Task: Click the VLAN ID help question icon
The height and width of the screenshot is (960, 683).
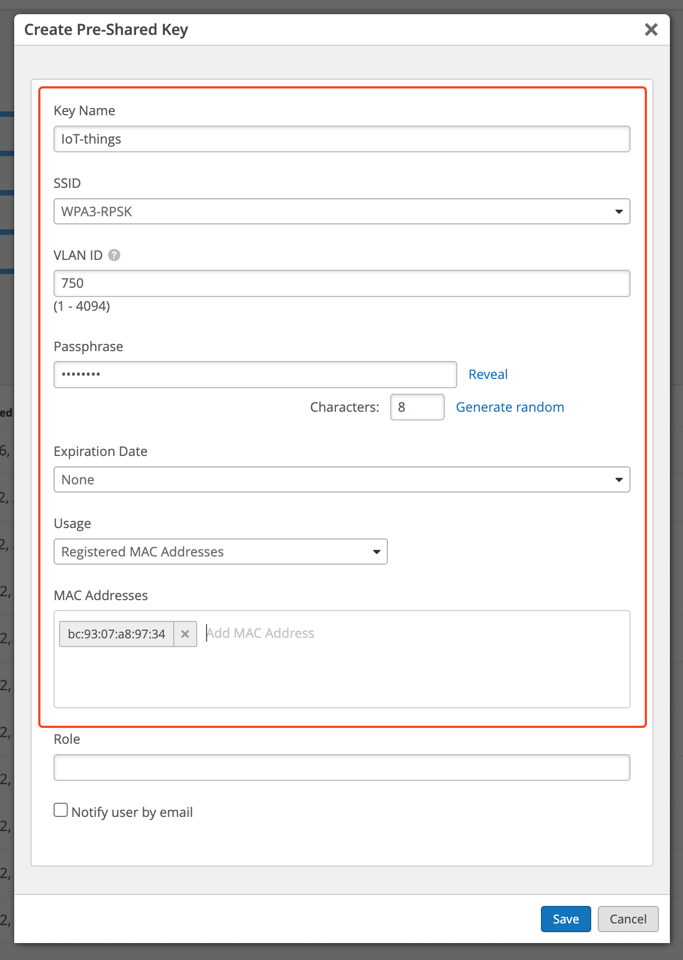Action: point(114,255)
